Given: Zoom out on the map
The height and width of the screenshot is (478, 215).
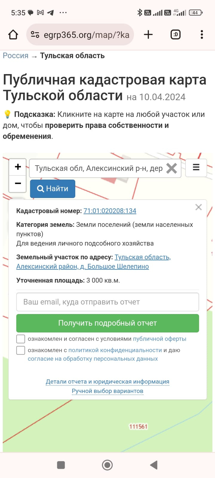Looking at the screenshot, I should tap(18, 183).
